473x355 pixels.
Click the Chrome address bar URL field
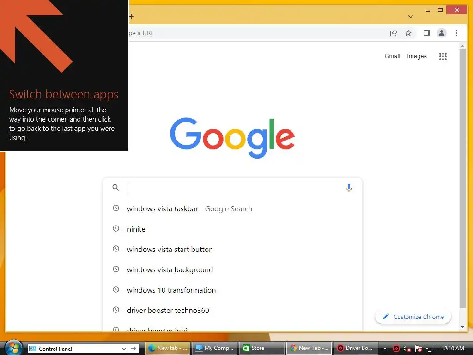[256, 33]
